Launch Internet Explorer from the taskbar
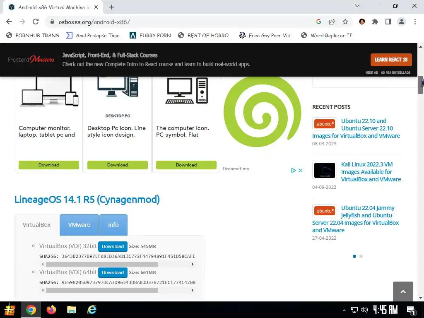Screen dimensions: 424x318 (x=92, y=310)
